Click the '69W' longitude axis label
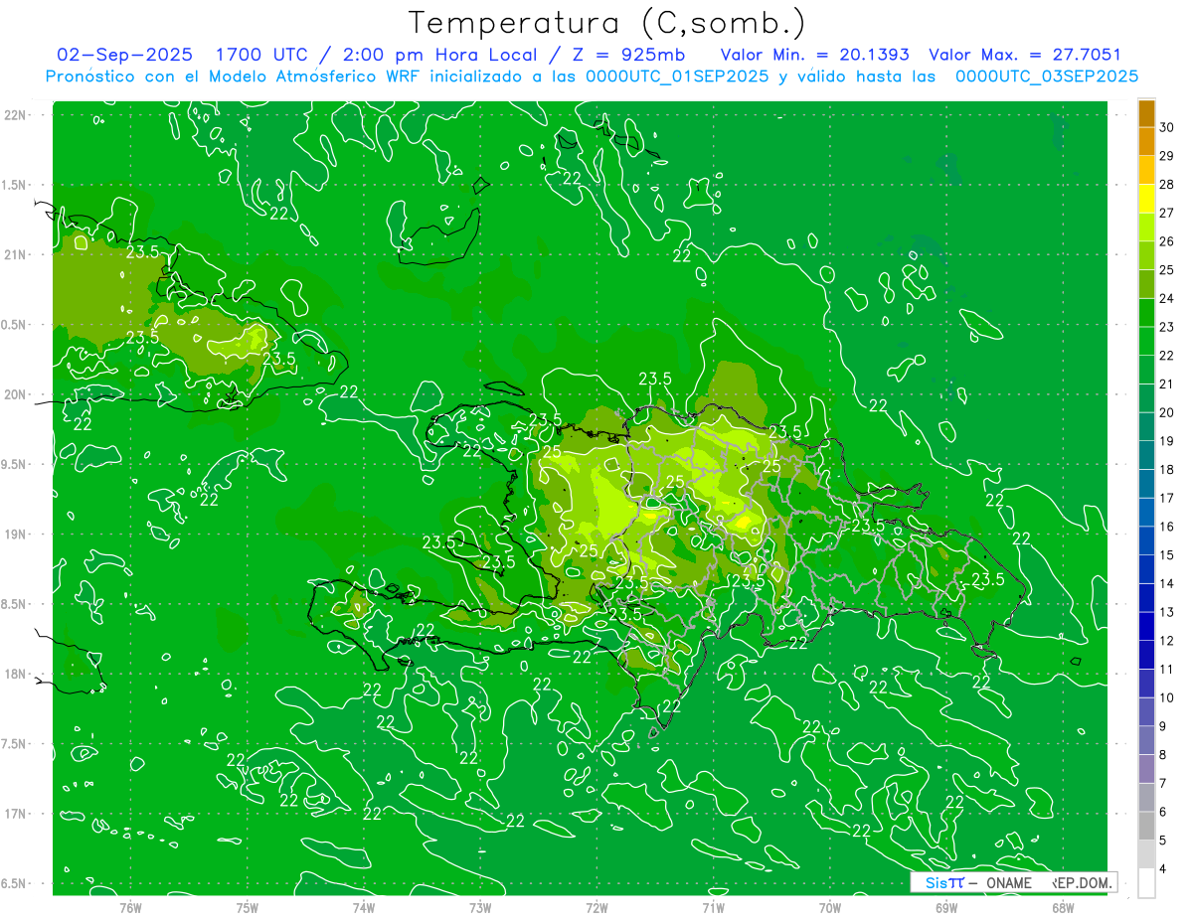Image resolution: width=1193 pixels, height=921 pixels. click(x=946, y=907)
